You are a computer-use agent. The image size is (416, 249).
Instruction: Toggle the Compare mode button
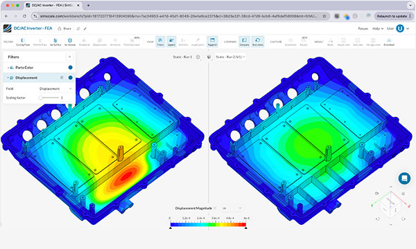point(244,41)
